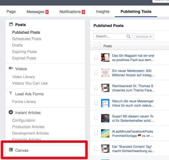This screenshot has width=169, height=160.
Task: Click the Canvas icon in sidebar
Action: click(x=11, y=150)
